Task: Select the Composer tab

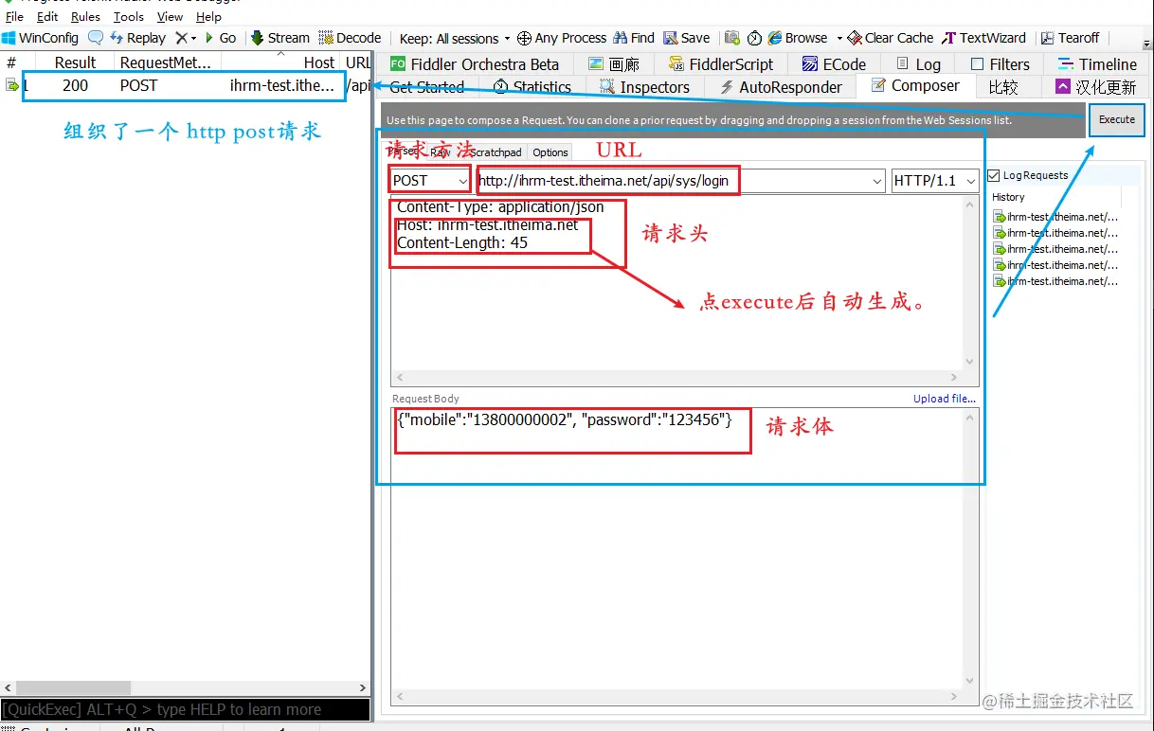Action: click(915, 86)
